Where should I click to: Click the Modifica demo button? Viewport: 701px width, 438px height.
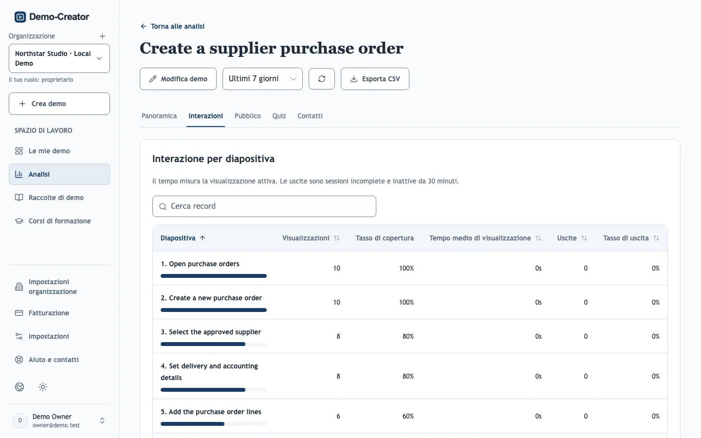pos(178,79)
